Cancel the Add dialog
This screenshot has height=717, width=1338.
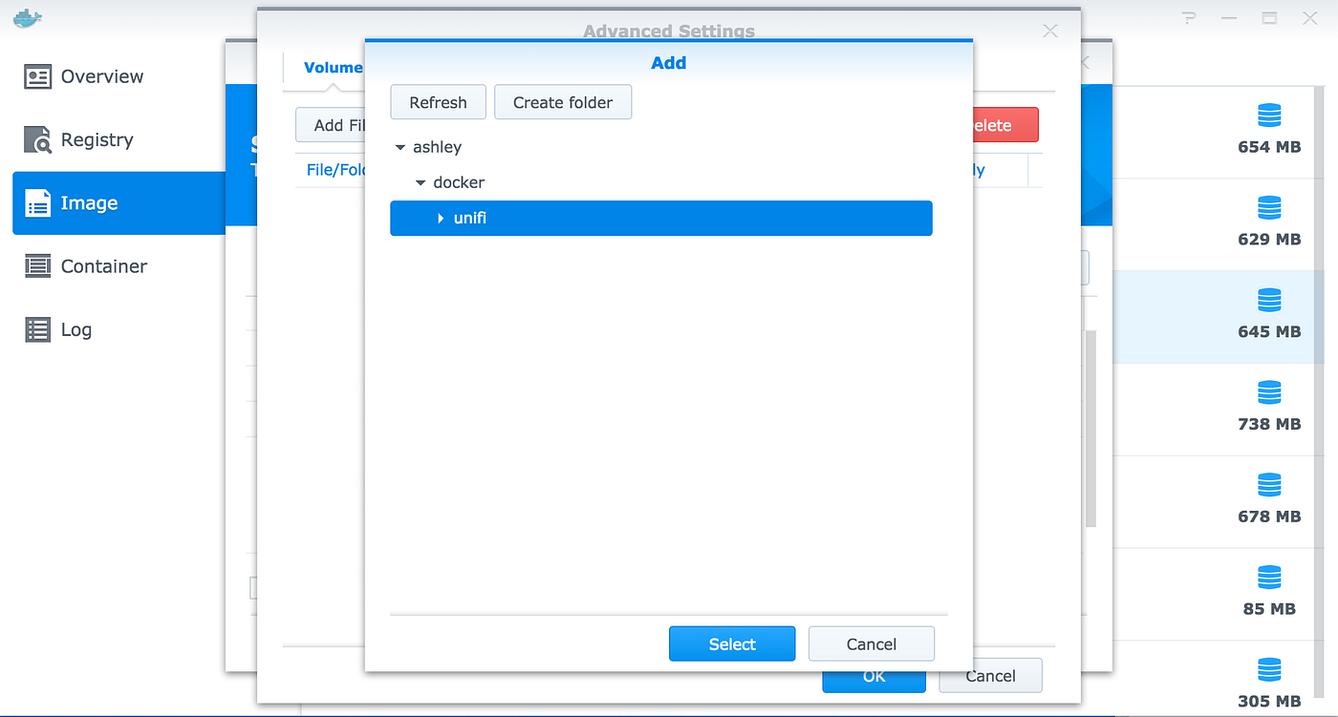click(x=871, y=643)
